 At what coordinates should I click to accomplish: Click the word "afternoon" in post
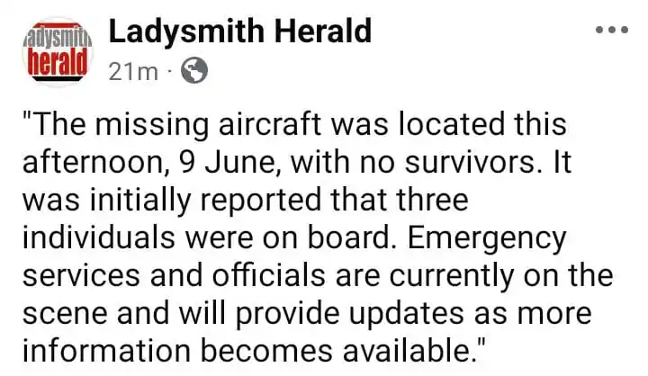[93, 163]
